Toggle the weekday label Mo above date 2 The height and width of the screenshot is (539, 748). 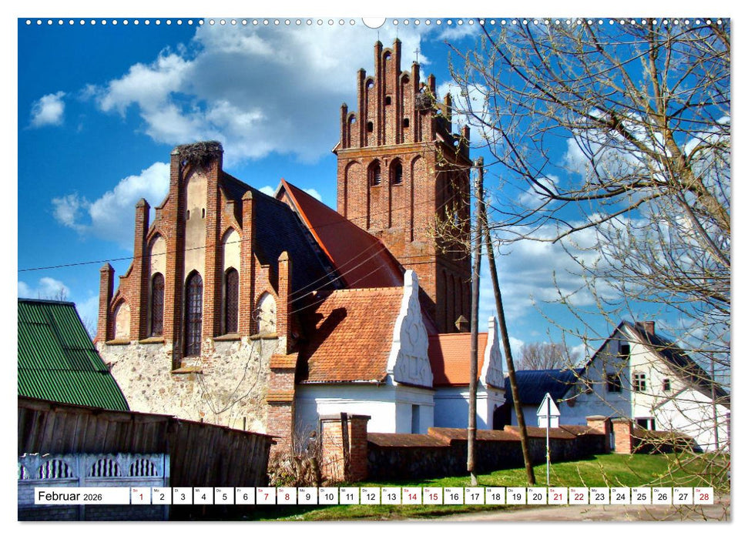(156, 490)
